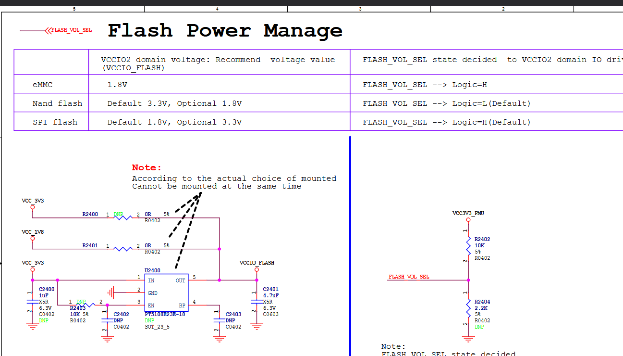Click the FLASH_VOL_SEL net label near R2402
This screenshot has width=623, height=356.
point(409,277)
